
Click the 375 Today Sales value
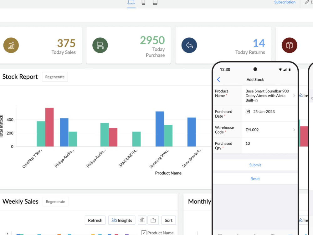click(x=66, y=43)
